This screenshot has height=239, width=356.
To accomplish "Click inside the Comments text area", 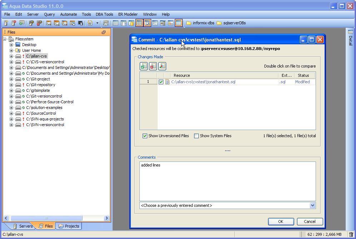I will tap(227, 181).
